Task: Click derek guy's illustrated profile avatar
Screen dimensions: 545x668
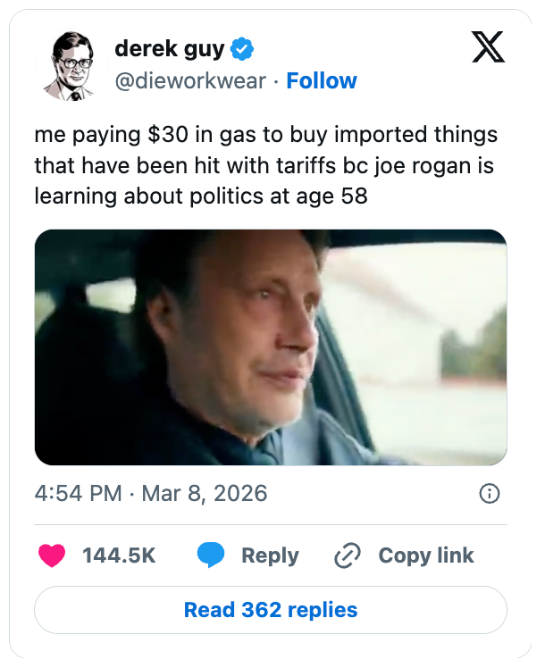Action: (x=71, y=65)
